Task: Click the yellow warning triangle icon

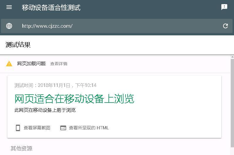Action: [x=9, y=63]
